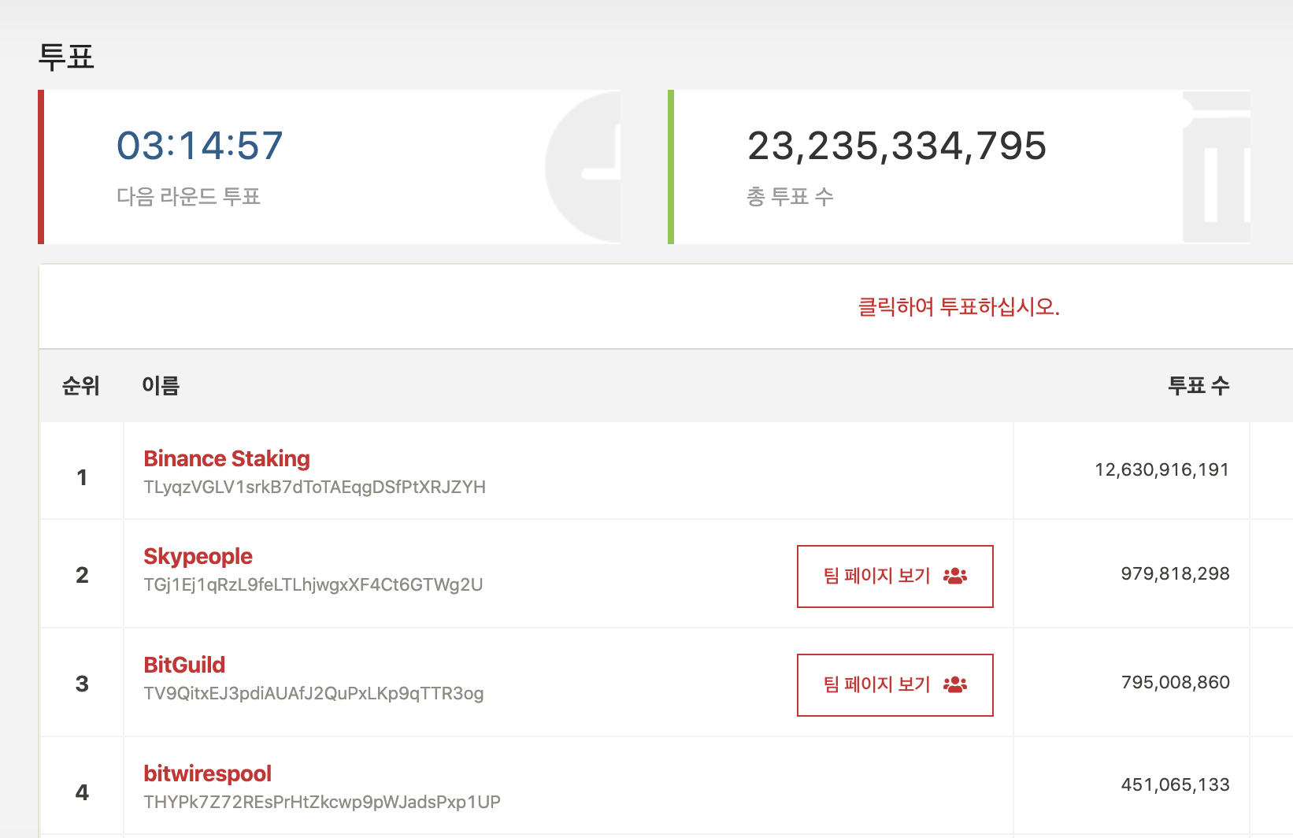Viewport: 1293px width, 838px height.
Task: Select the bitwirespool address THYPk7Z72REsPrHtZkcwp9pWJadsPxp1UP
Action: click(322, 802)
